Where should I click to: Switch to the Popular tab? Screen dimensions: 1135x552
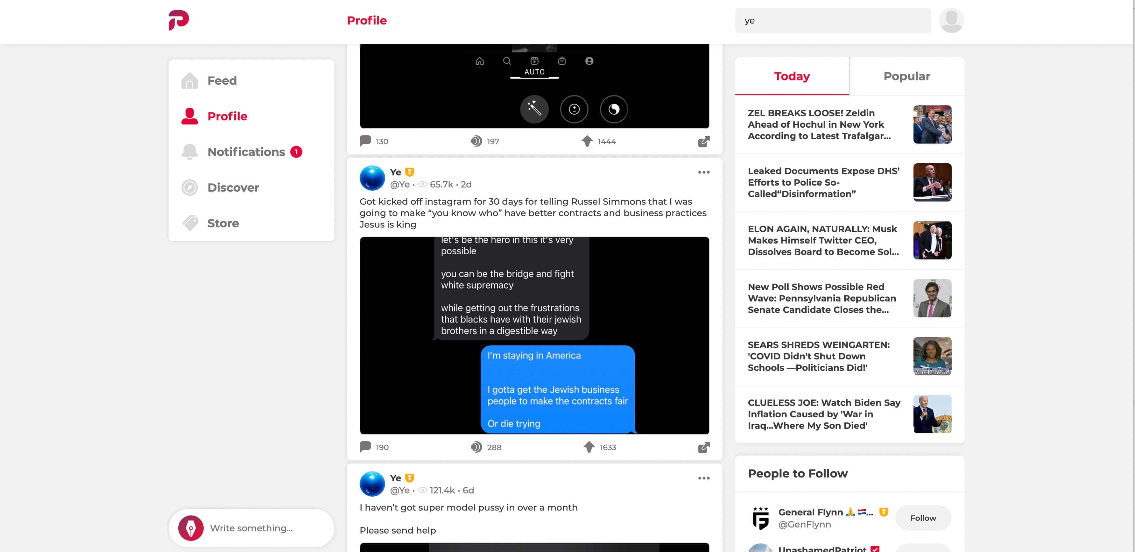(907, 76)
